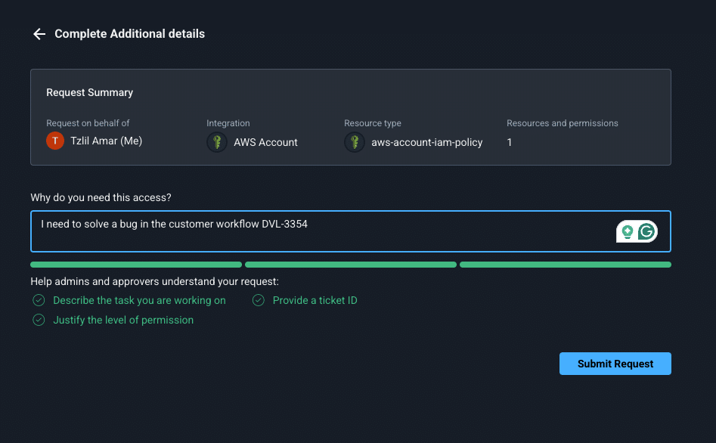Click the orange T user avatar

click(x=55, y=141)
